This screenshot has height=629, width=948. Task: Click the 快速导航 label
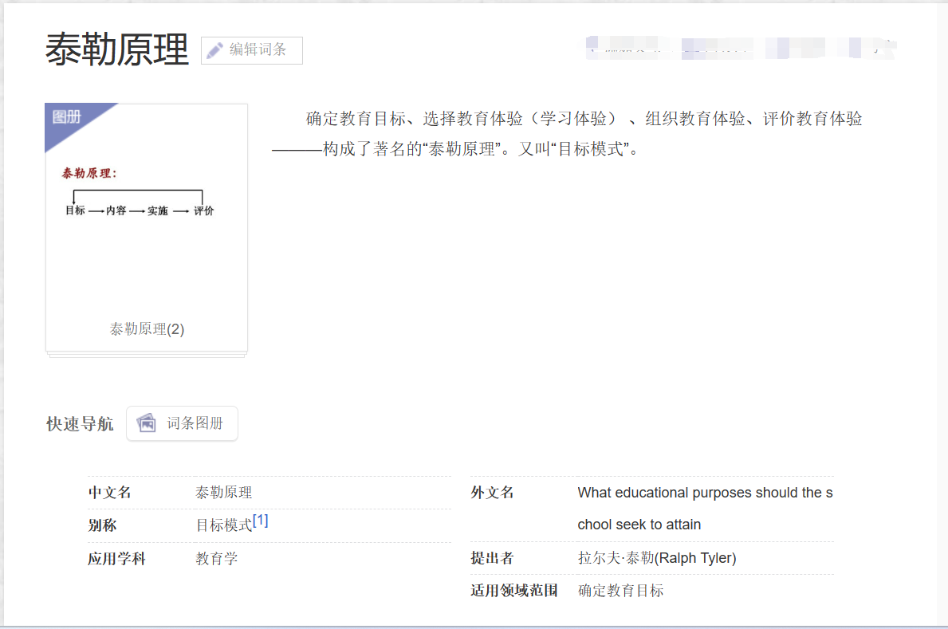click(80, 424)
